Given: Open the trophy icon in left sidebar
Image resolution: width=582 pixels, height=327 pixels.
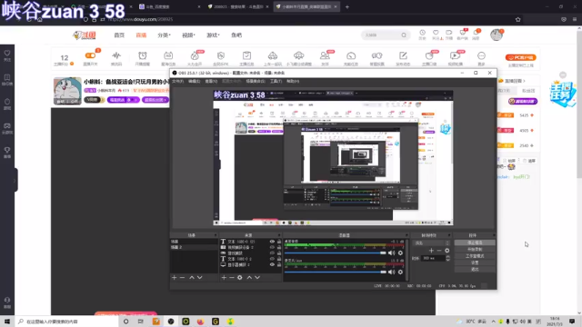Looking at the screenshot, I should [7, 150].
